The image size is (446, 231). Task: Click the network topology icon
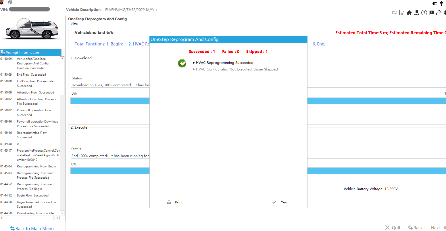coord(417,13)
